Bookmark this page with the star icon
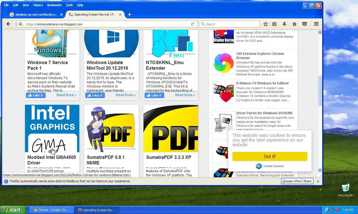The width and height of the screenshot is (358, 214). point(266,24)
